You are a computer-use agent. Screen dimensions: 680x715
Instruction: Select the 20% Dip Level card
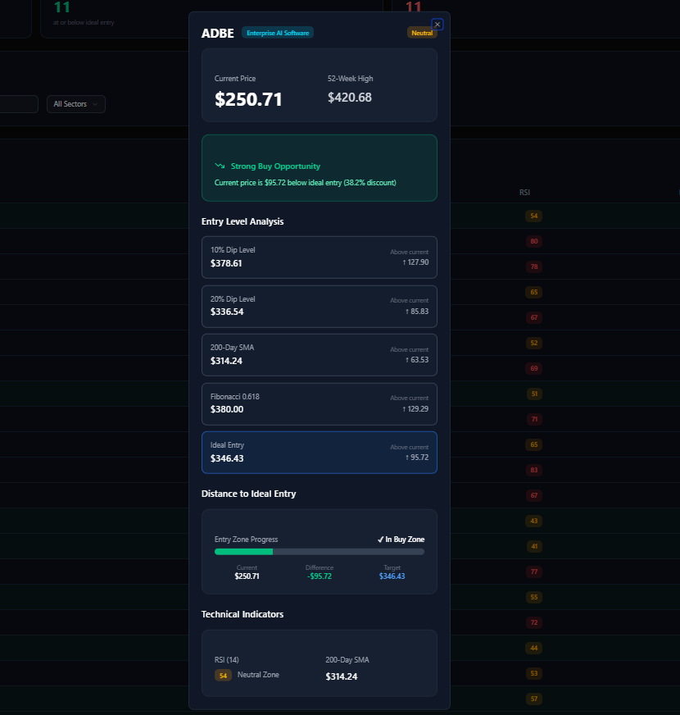pyautogui.click(x=319, y=307)
